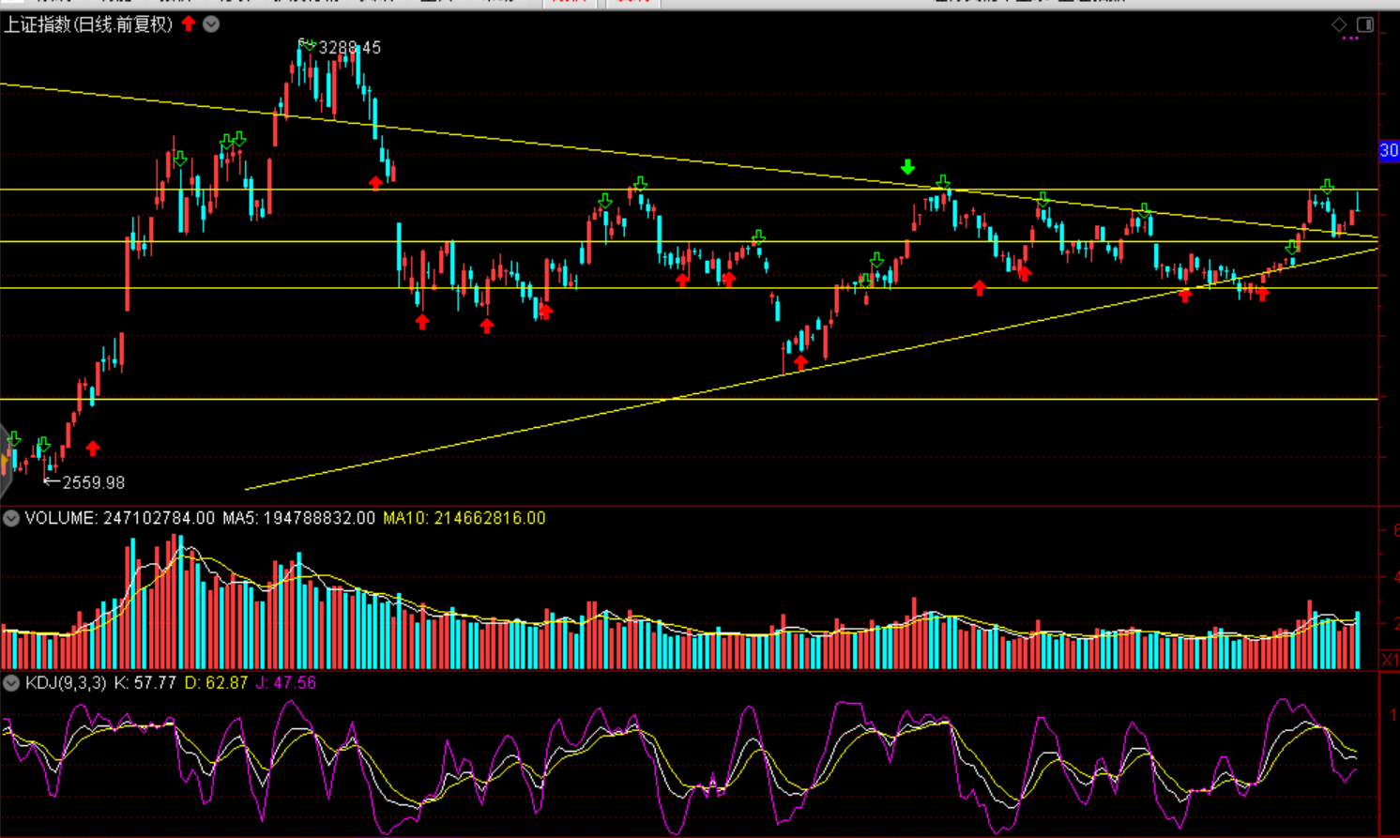Click the red buy arrow near 2559.98 low

pos(93,449)
